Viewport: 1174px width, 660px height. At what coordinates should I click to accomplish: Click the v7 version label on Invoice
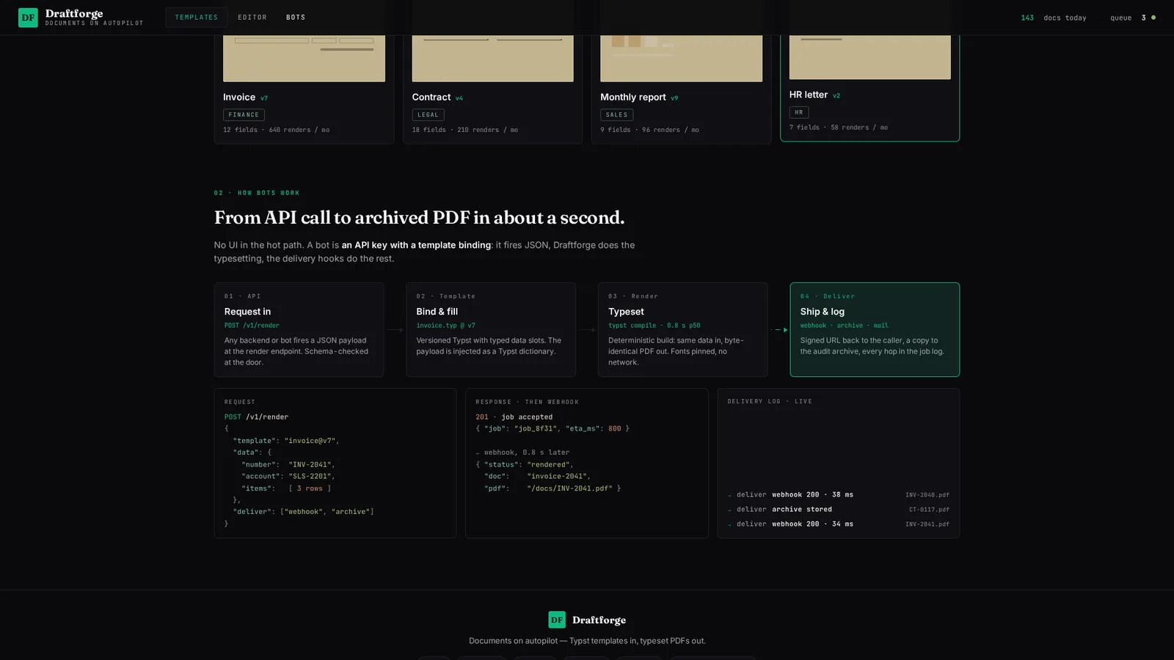pos(264,98)
